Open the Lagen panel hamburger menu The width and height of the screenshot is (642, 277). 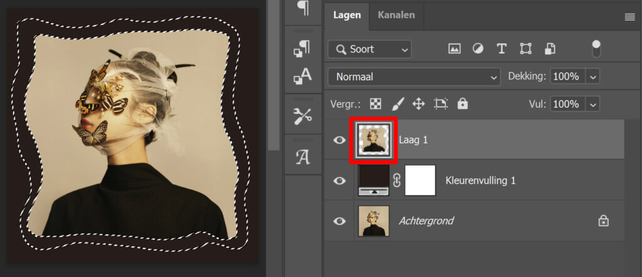click(x=629, y=17)
